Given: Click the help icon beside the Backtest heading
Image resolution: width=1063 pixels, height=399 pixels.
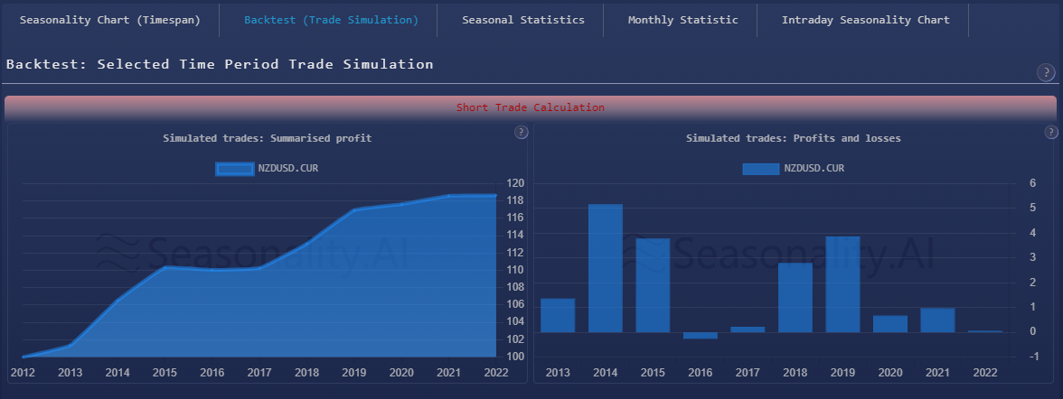Looking at the screenshot, I should click(1045, 72).
